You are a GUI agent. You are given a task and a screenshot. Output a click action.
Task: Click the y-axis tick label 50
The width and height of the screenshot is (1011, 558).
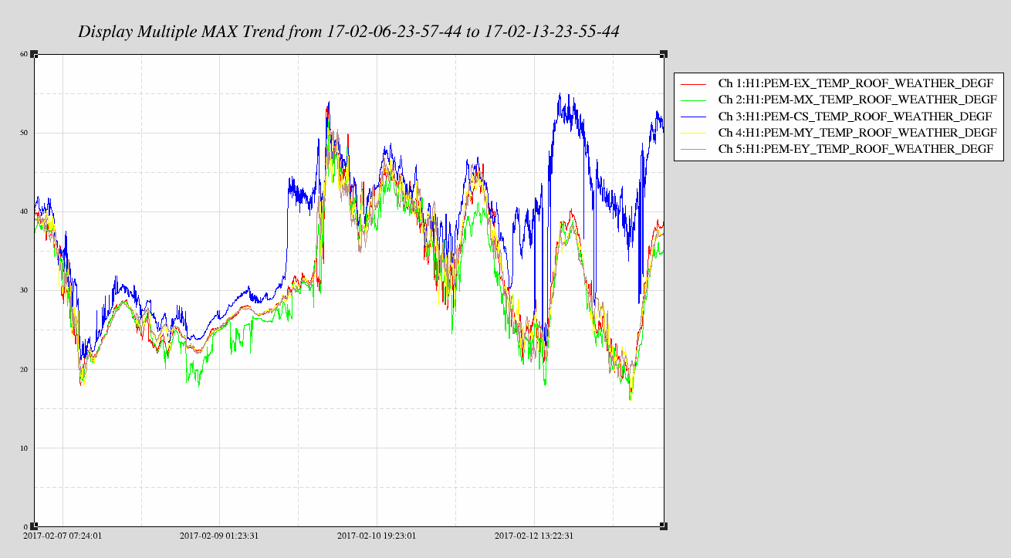click(x=24, y=133)
